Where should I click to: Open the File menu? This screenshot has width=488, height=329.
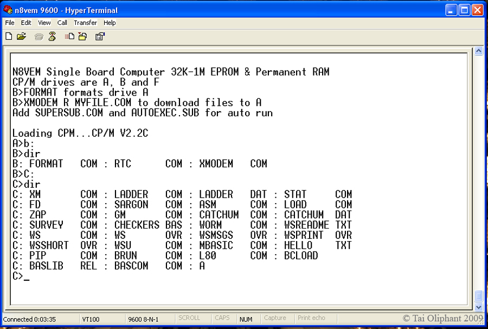pyautogui.click(x=10, y=23)
